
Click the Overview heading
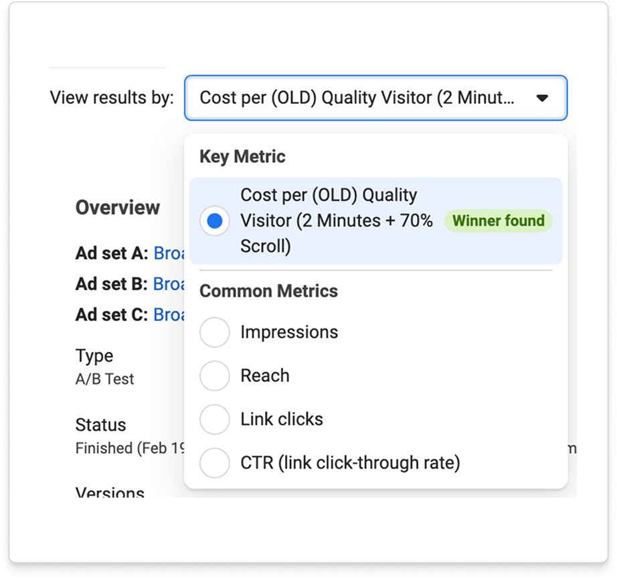pos(117,208)
